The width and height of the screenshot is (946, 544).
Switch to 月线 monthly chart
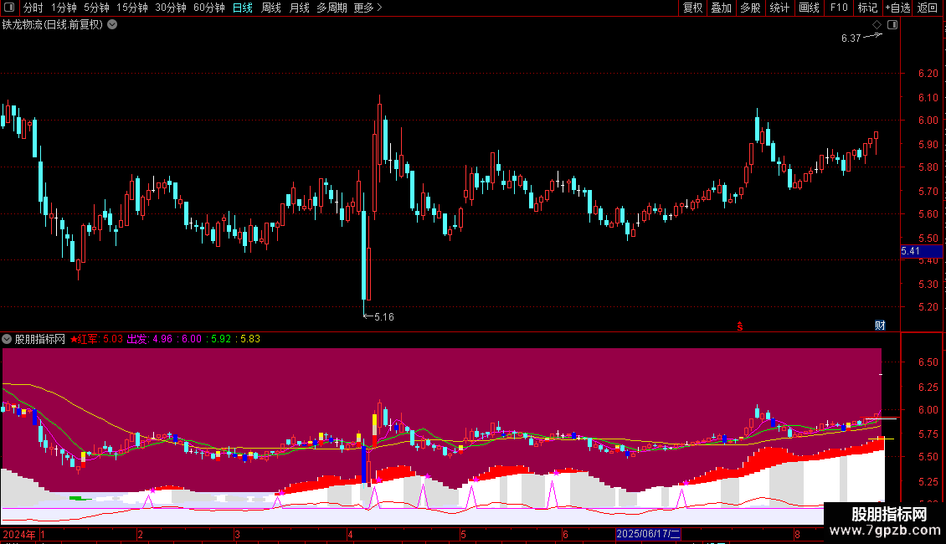[x=299, y=8]
